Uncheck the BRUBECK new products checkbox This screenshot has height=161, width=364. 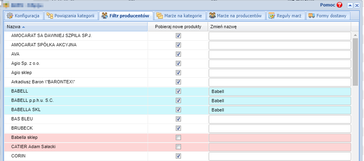click(178, 128)
